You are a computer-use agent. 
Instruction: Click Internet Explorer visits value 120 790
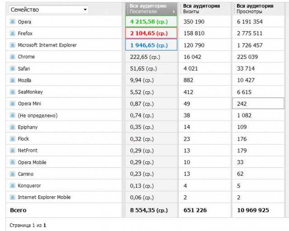(x=194, y=45)
